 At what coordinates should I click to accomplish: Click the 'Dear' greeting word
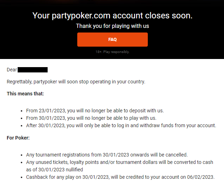pyautogui.click(x=12, y=70)
